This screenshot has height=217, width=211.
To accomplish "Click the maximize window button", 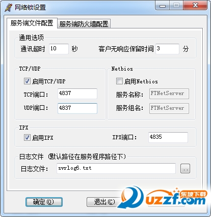I will (176, 6).
